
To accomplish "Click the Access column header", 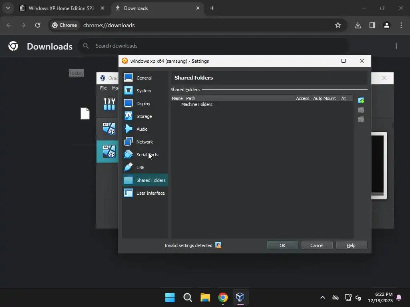I will pyautogui.click(x=303, y=98).
